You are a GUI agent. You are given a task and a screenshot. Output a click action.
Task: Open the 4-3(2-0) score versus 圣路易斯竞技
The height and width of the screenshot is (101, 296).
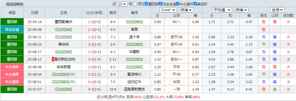pos(94,89)
